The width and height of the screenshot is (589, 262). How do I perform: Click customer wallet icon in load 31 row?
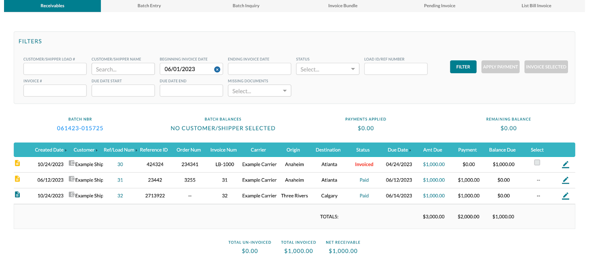[x=72, y=179]
